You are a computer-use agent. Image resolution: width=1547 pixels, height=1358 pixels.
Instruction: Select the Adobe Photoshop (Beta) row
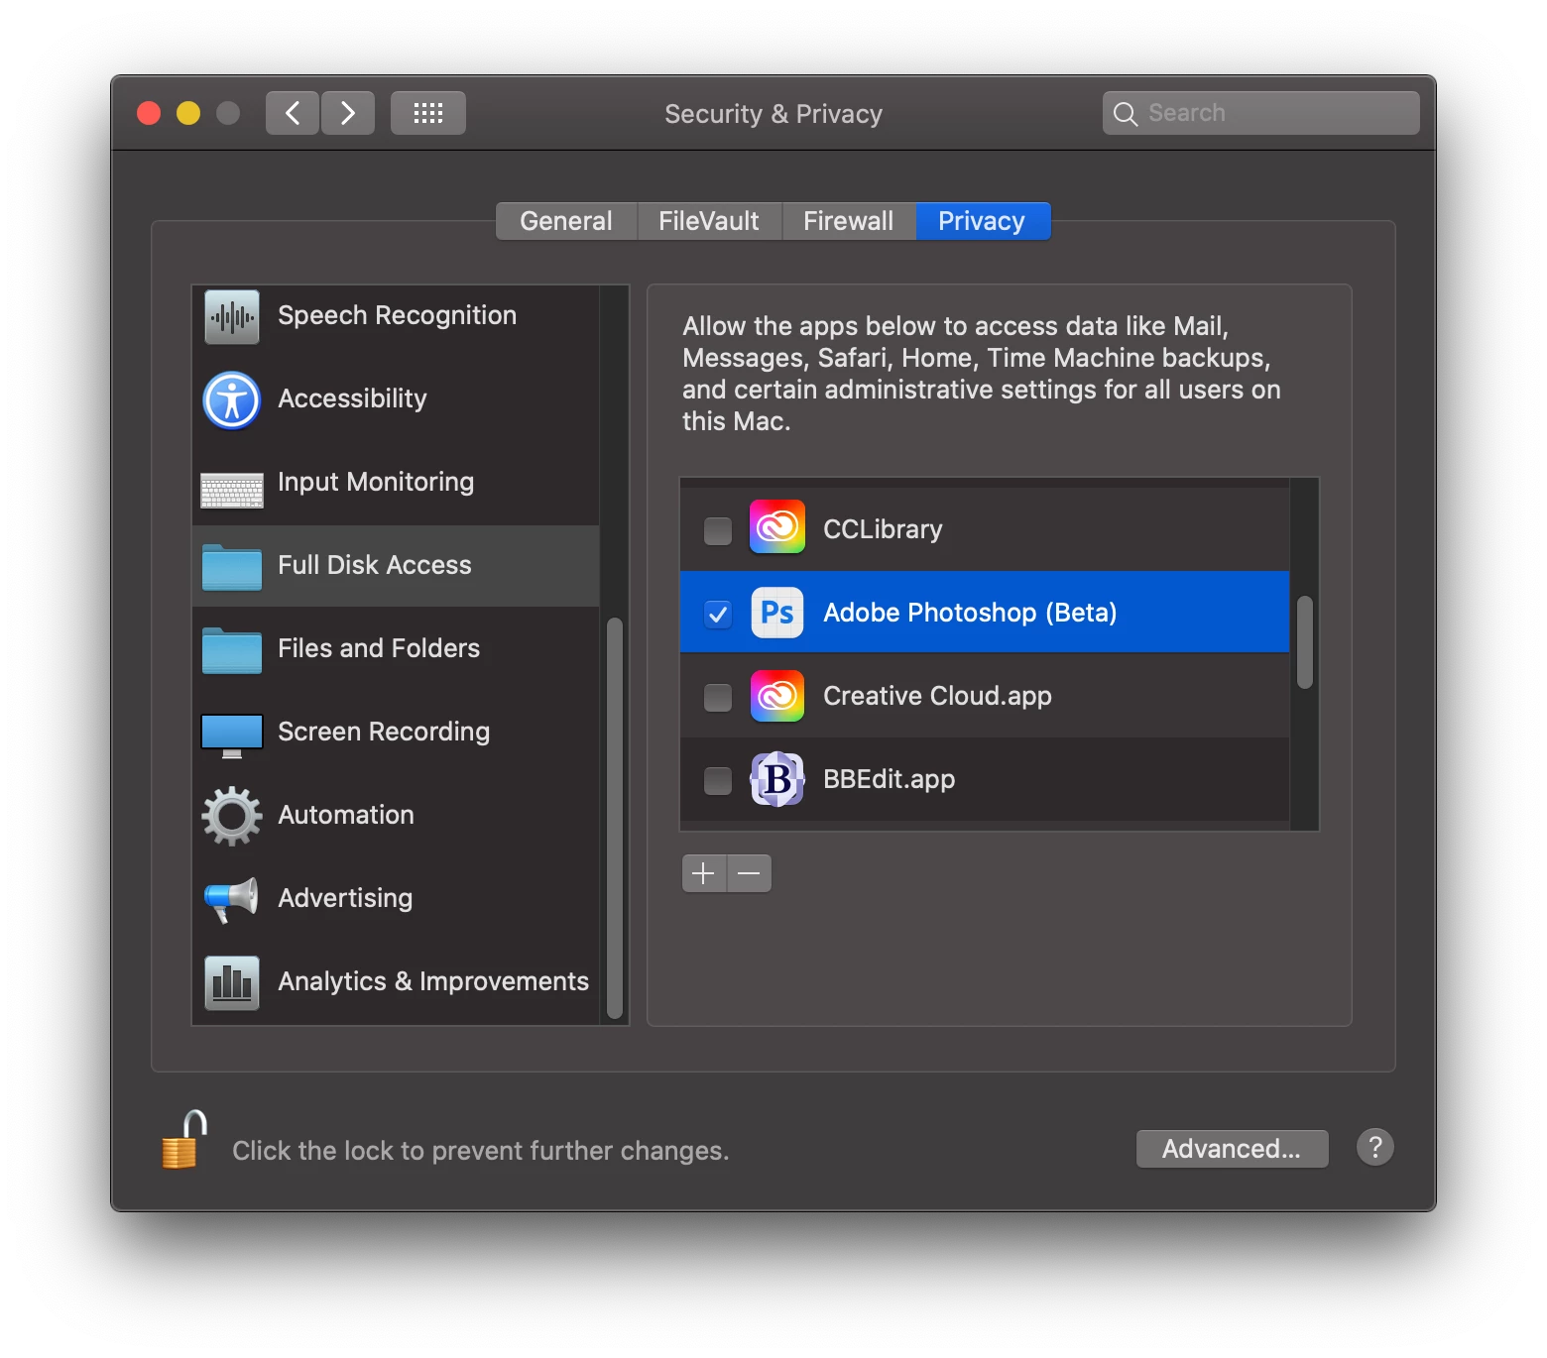(985, 612)
